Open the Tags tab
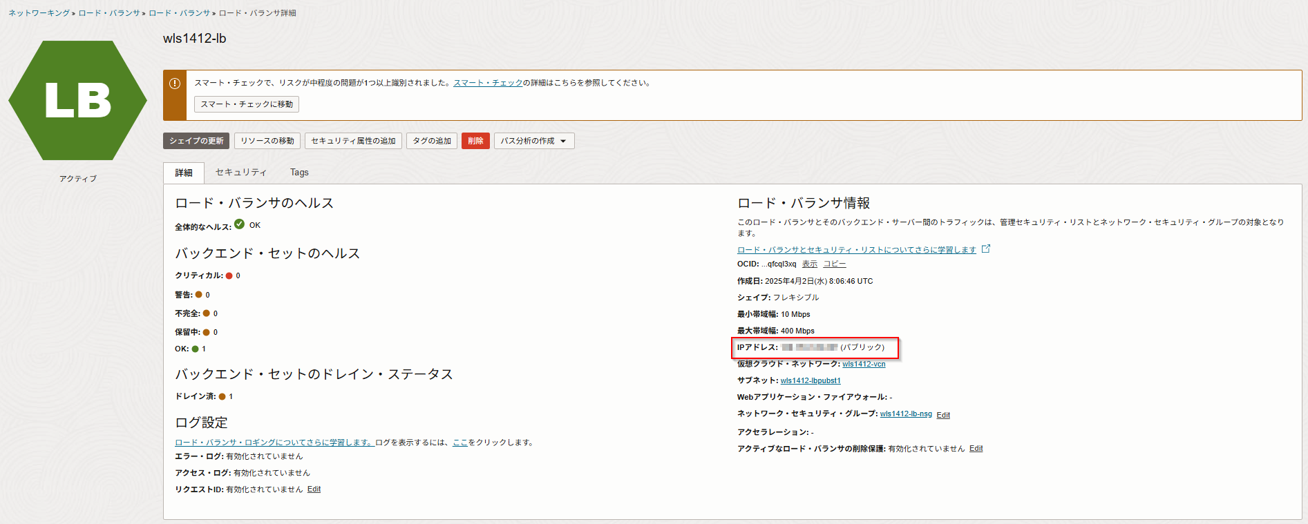Image resolution: width=1308 pixels, height=524 pixels. coord(299,173)
